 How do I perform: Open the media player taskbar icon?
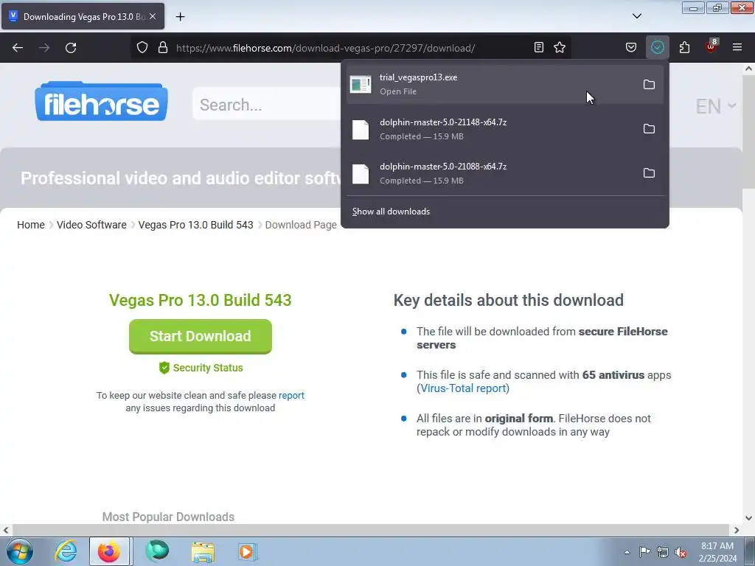248,551
